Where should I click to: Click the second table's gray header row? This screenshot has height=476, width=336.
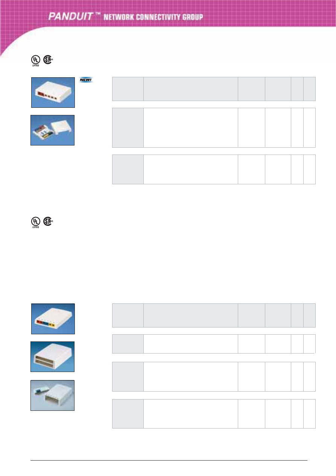[x=214, y=315]
